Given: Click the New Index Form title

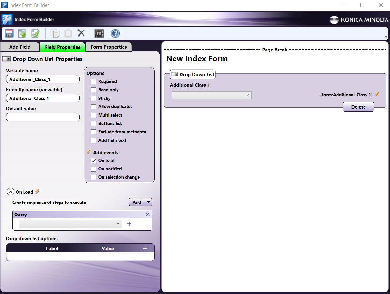Looking at the screenshot, I should (x=197, y=58).
